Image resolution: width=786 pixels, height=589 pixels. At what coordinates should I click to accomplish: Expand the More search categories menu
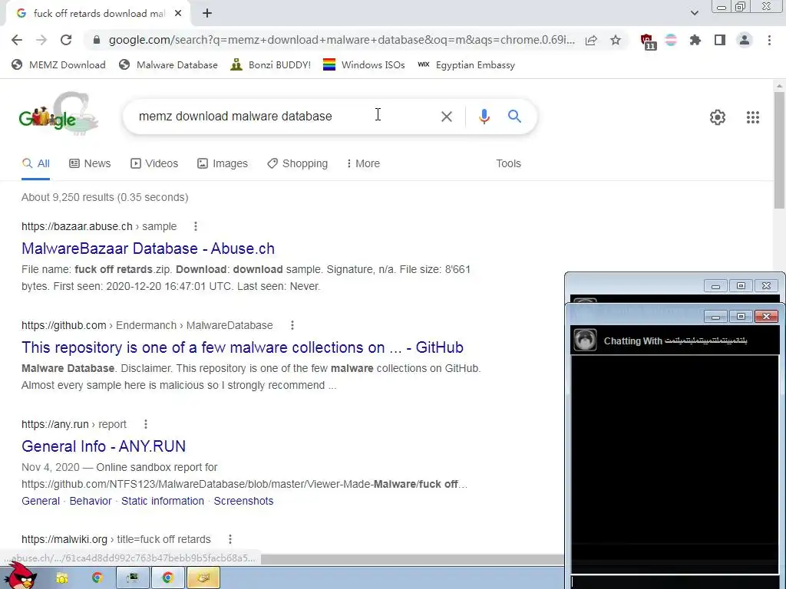[x=363, y=163]
